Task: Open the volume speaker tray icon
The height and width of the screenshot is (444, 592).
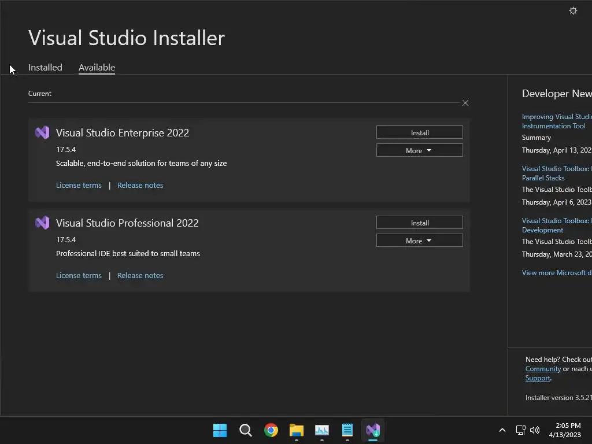Action: pyautogui.click(x=535, y=430)
